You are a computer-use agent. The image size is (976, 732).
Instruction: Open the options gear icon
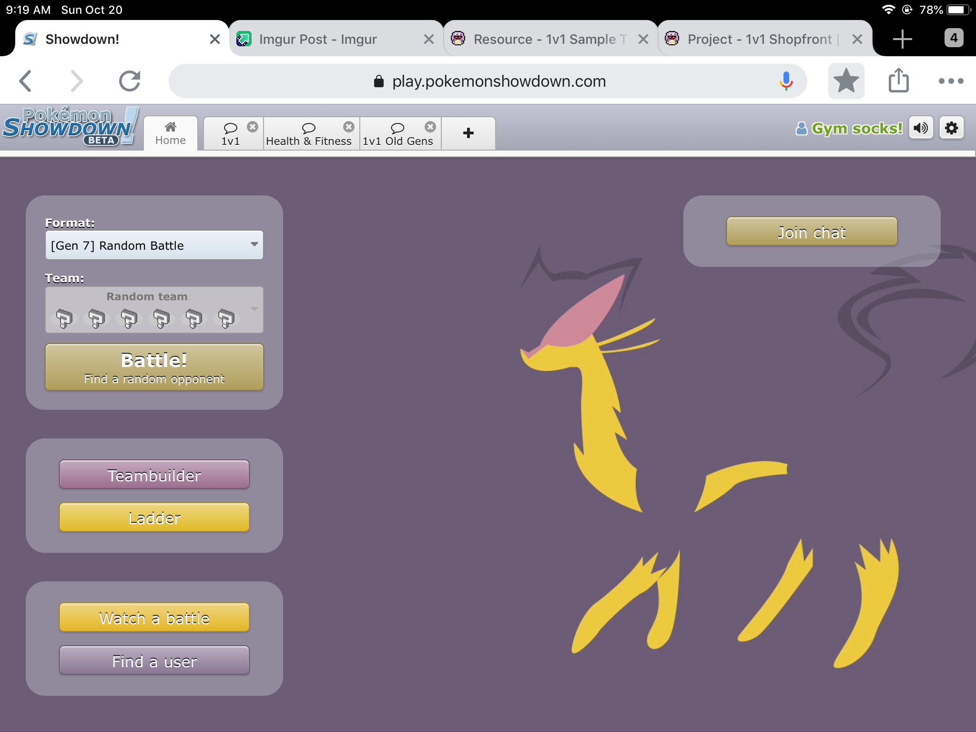click(951, 128)
